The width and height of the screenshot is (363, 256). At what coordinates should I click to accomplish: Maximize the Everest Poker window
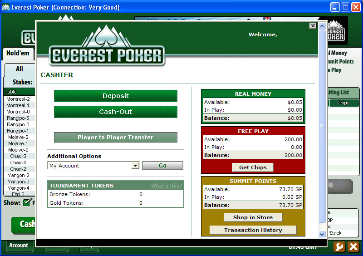[345, 7]
